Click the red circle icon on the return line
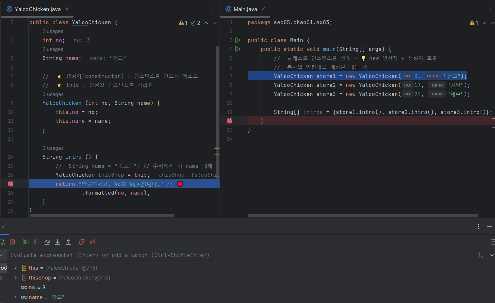 (180, 184)
